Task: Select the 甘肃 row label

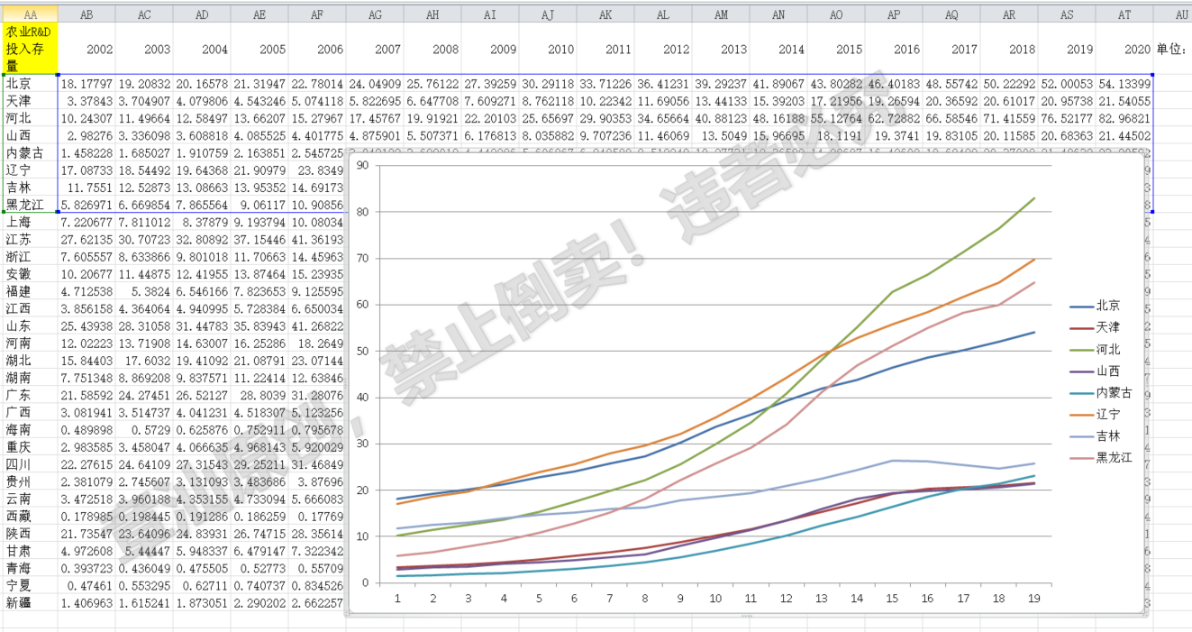Action: pyautogui.click(x=30, y=550)
